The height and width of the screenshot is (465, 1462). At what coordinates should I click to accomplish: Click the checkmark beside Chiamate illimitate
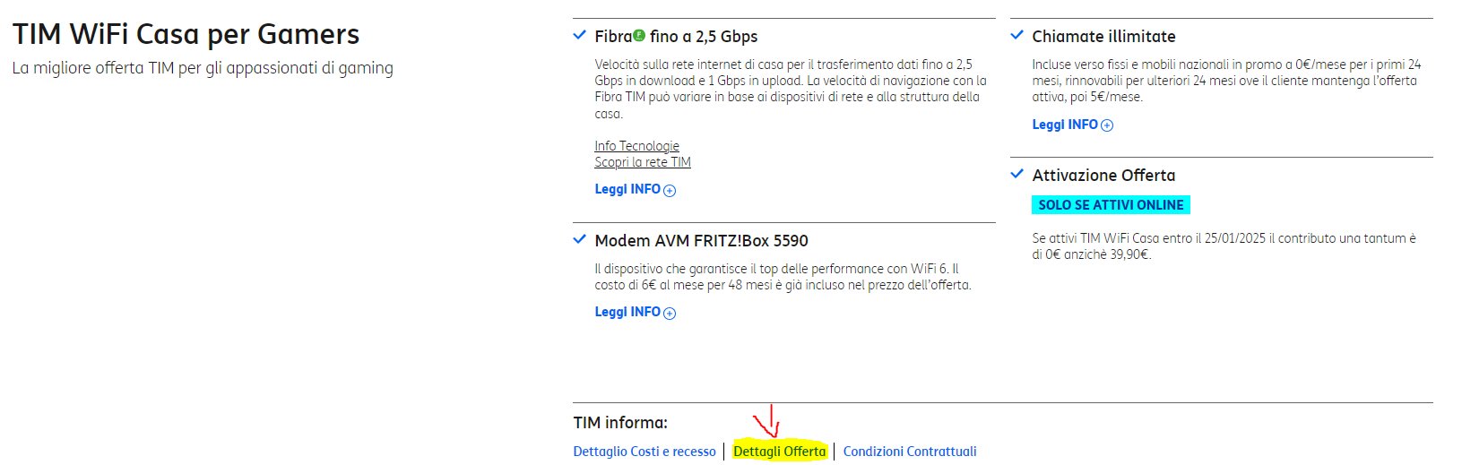pos(1016,36)
